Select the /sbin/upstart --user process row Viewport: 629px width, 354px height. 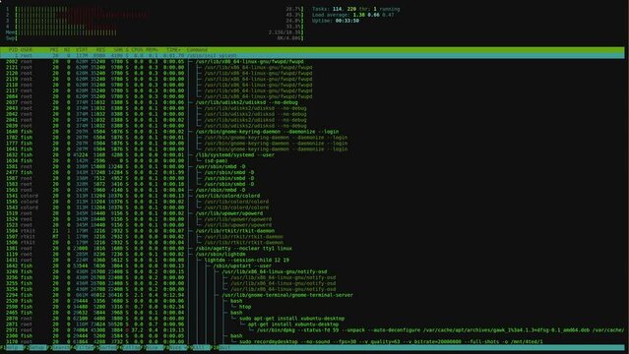coord(312,265)
